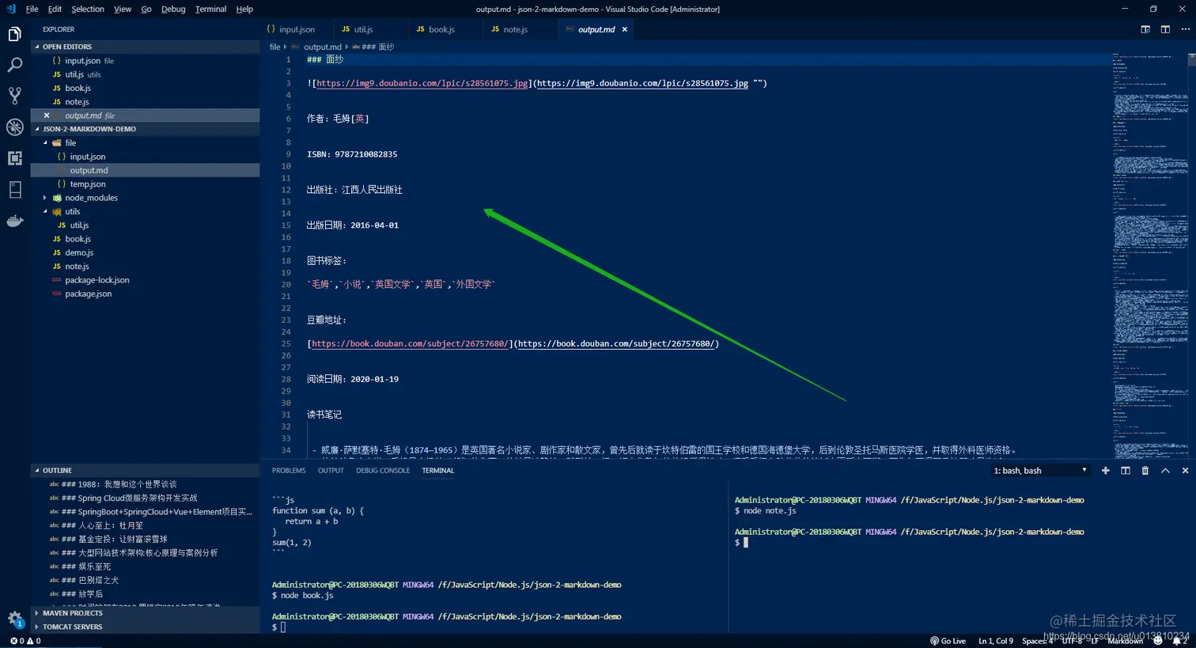Change language mode via Markdown status item
Screen dimensions: 1196x648
point(1125,641)
